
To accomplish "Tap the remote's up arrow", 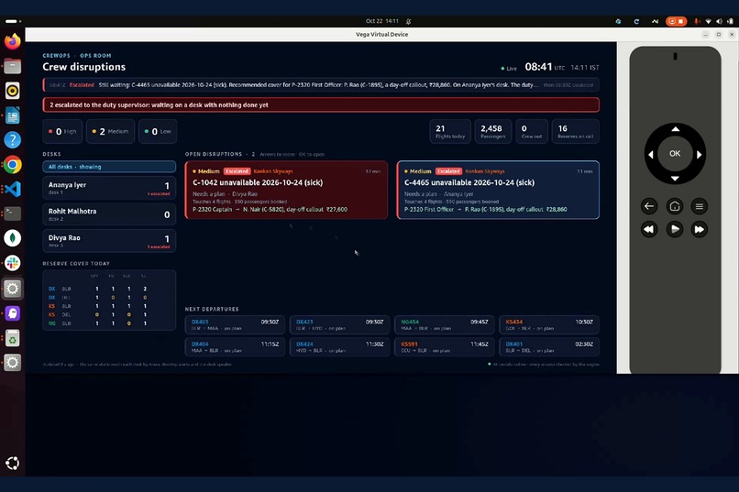I will pos(675,129).
